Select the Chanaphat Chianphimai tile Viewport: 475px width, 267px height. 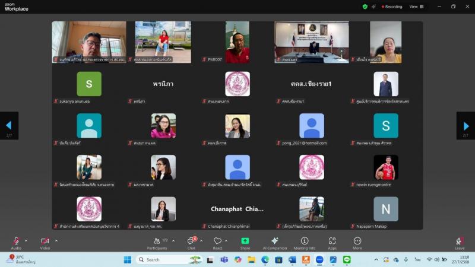pyautogui.click(x=237, y=212)
